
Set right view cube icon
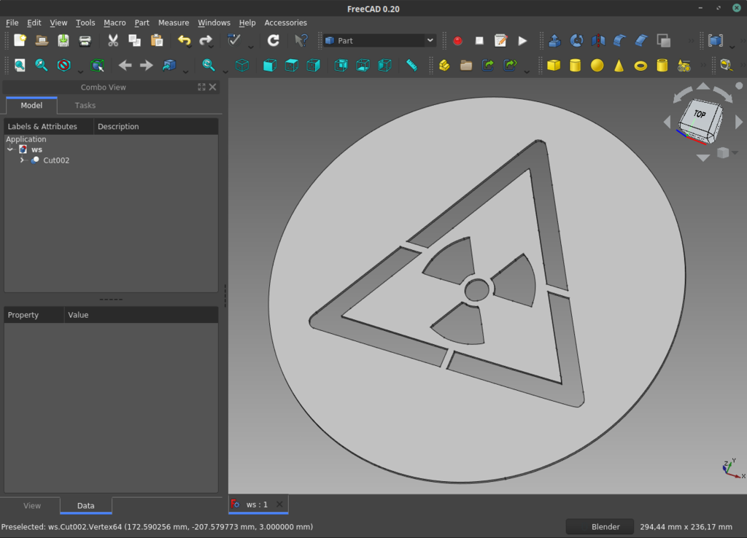(x=313, y=65)
